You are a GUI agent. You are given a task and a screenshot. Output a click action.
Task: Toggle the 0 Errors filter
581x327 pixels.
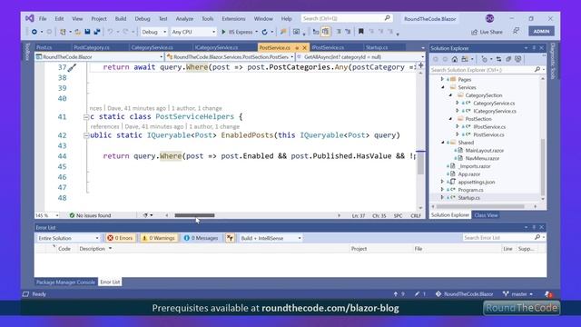coord(120,238)
